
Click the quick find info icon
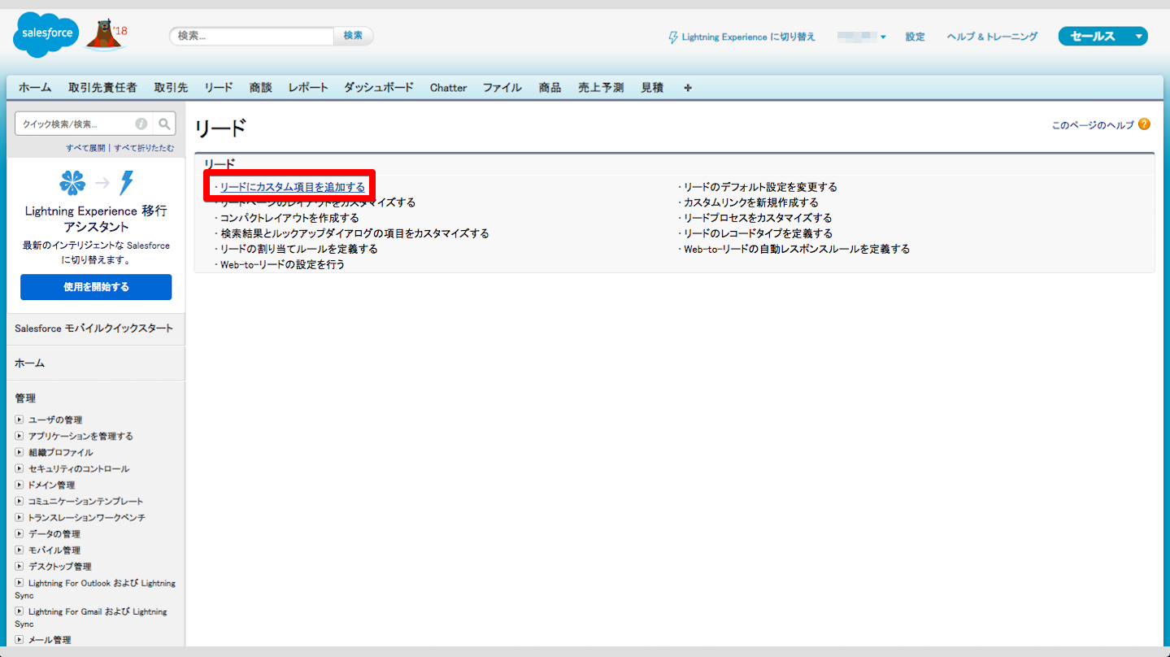point(141,124)
